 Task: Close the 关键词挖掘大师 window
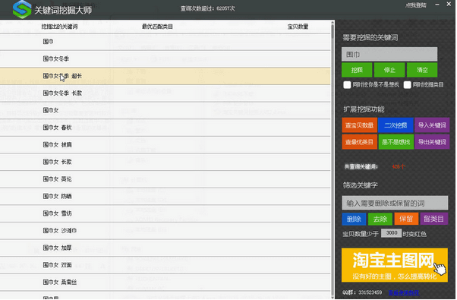(449, 4)
